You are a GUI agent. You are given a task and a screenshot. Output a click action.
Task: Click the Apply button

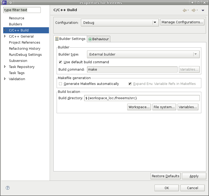(194, 176)
